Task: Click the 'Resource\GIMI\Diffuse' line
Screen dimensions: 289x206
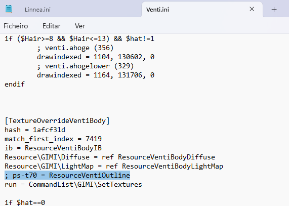Action: pos(110,157)
